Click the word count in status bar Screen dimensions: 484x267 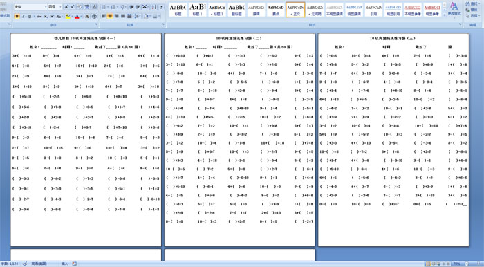(10, 264)
